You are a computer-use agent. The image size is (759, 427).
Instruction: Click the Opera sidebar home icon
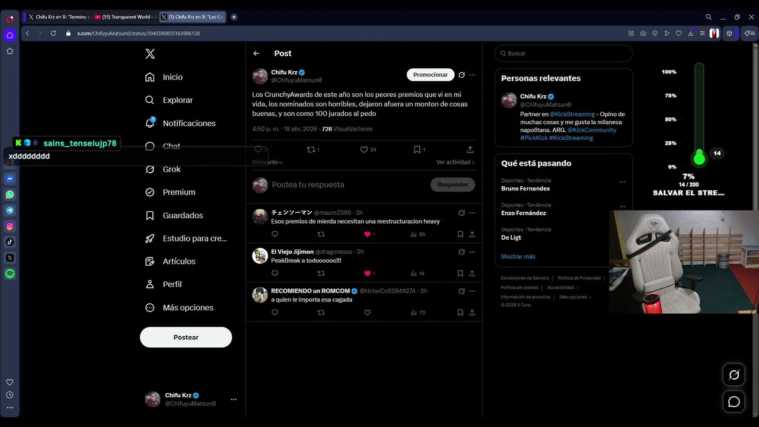(10, 35)
